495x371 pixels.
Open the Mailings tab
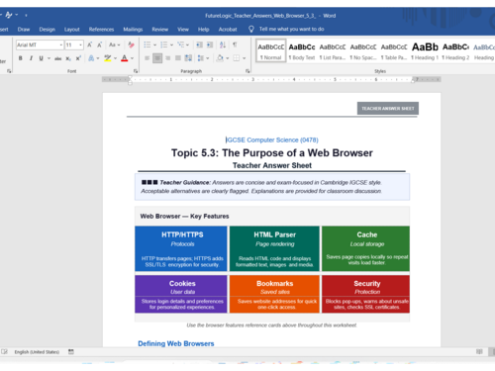click(133, 30)
